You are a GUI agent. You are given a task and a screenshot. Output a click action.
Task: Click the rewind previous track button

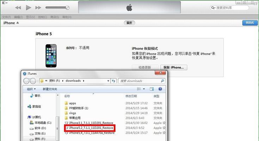click(18, 8)
